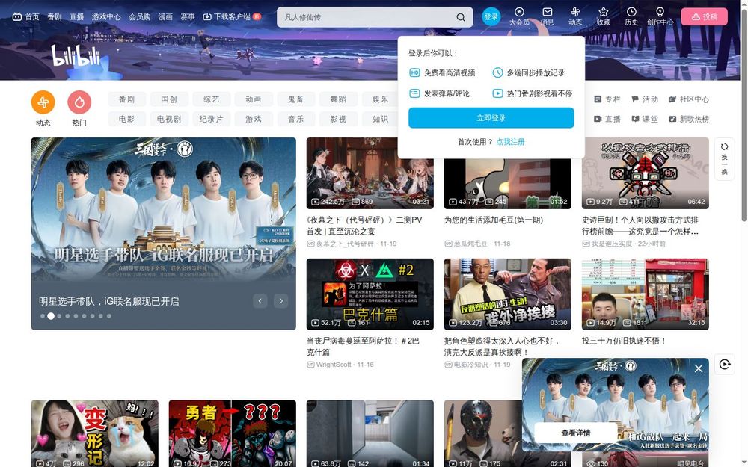Viewport: 748px width, 467px height.
Task: Select the 国创 category chip
Action: 169,99
